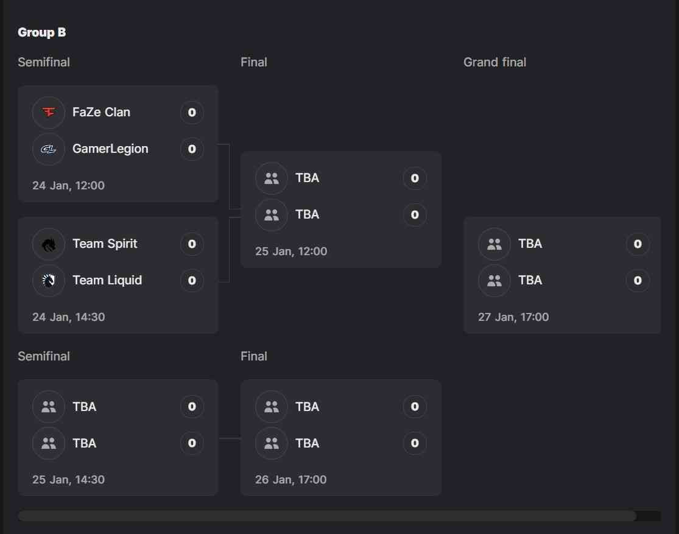
Task: Select the upper Semifinal section header
Action: [x=44, y=61]
